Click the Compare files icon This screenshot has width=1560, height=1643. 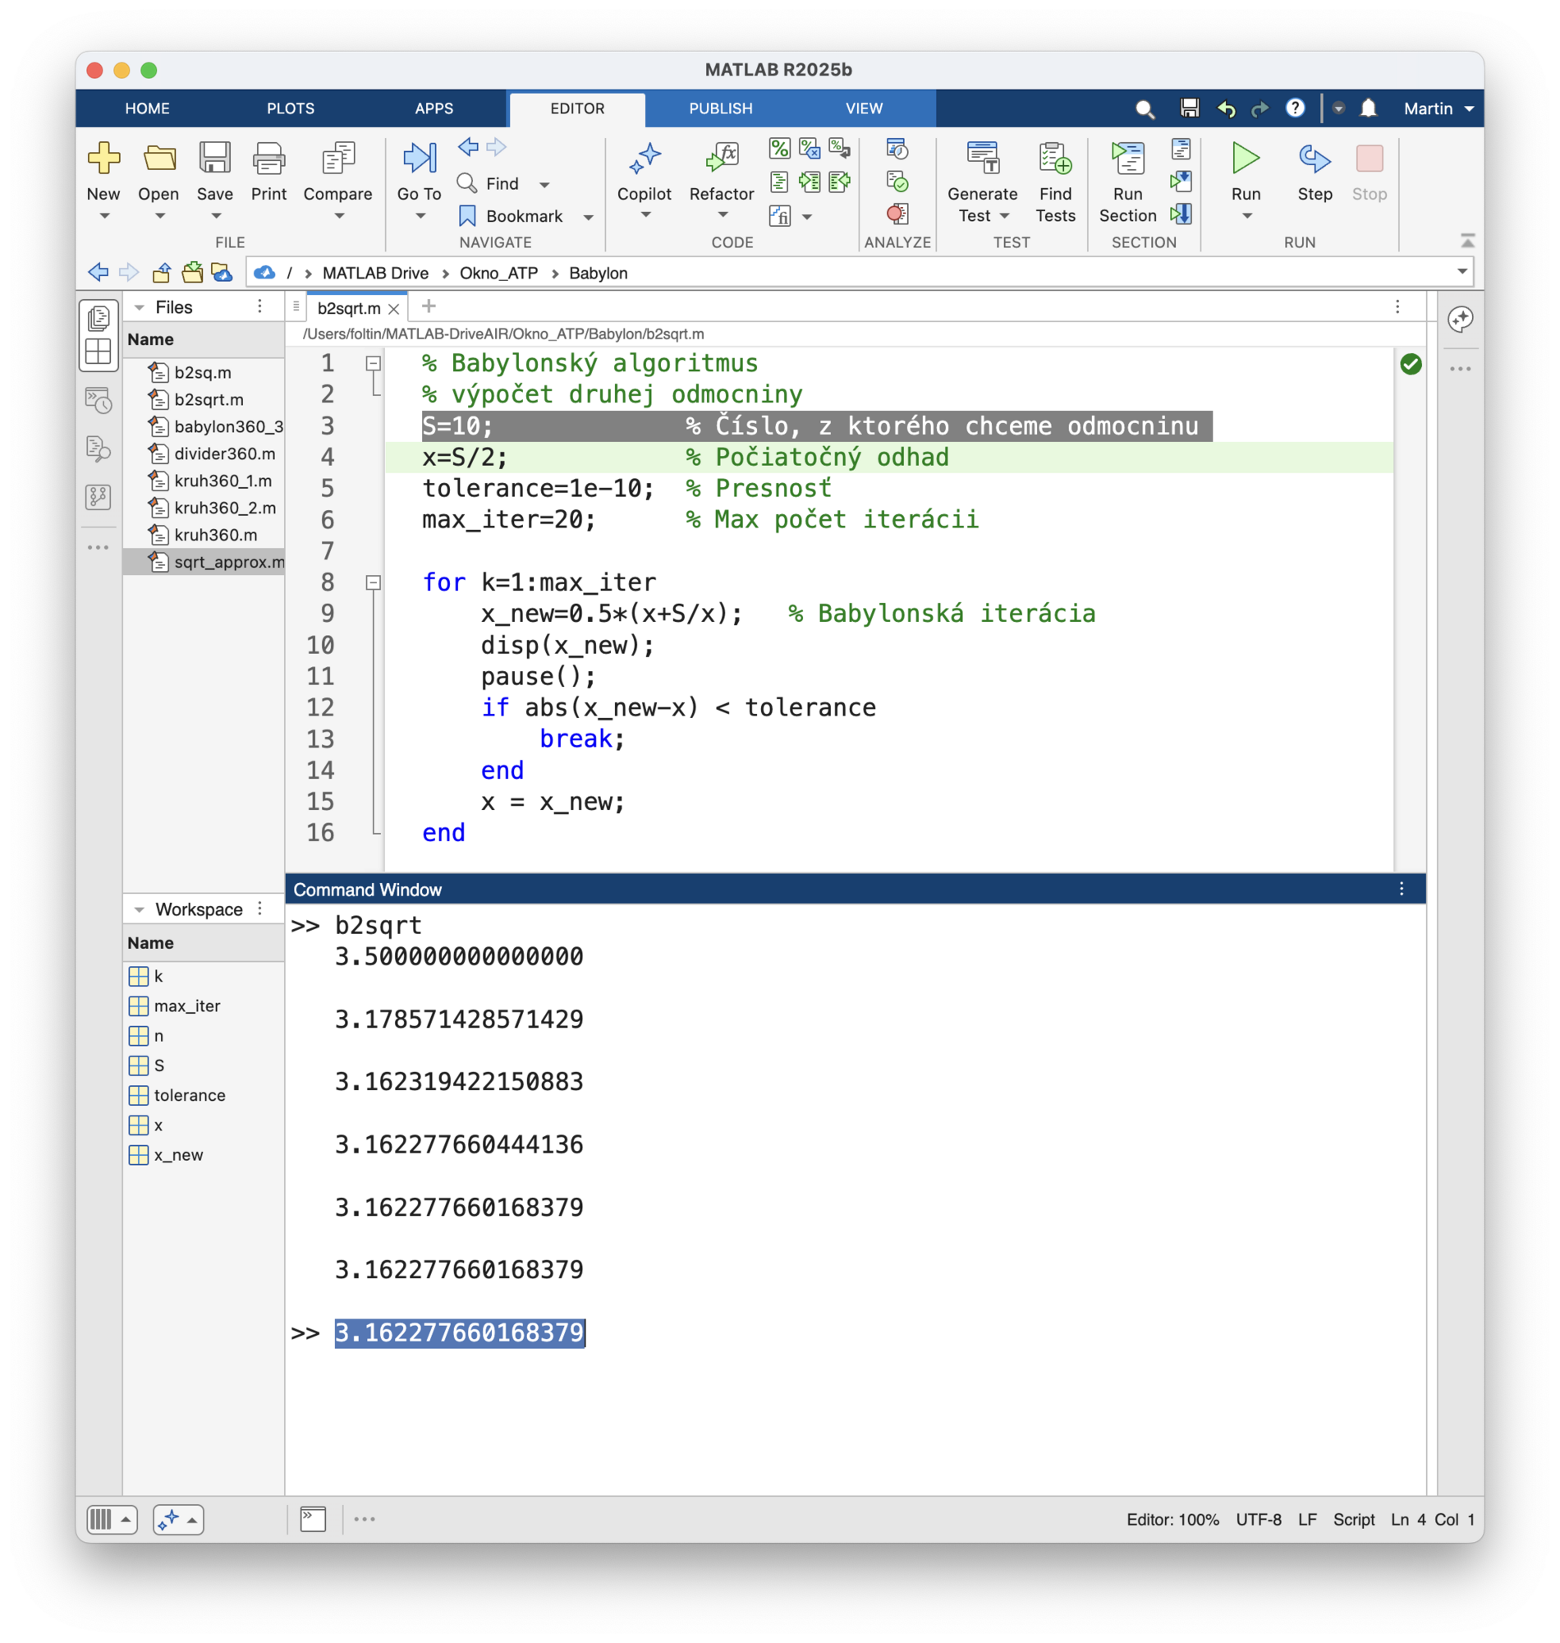coord(337,159)
